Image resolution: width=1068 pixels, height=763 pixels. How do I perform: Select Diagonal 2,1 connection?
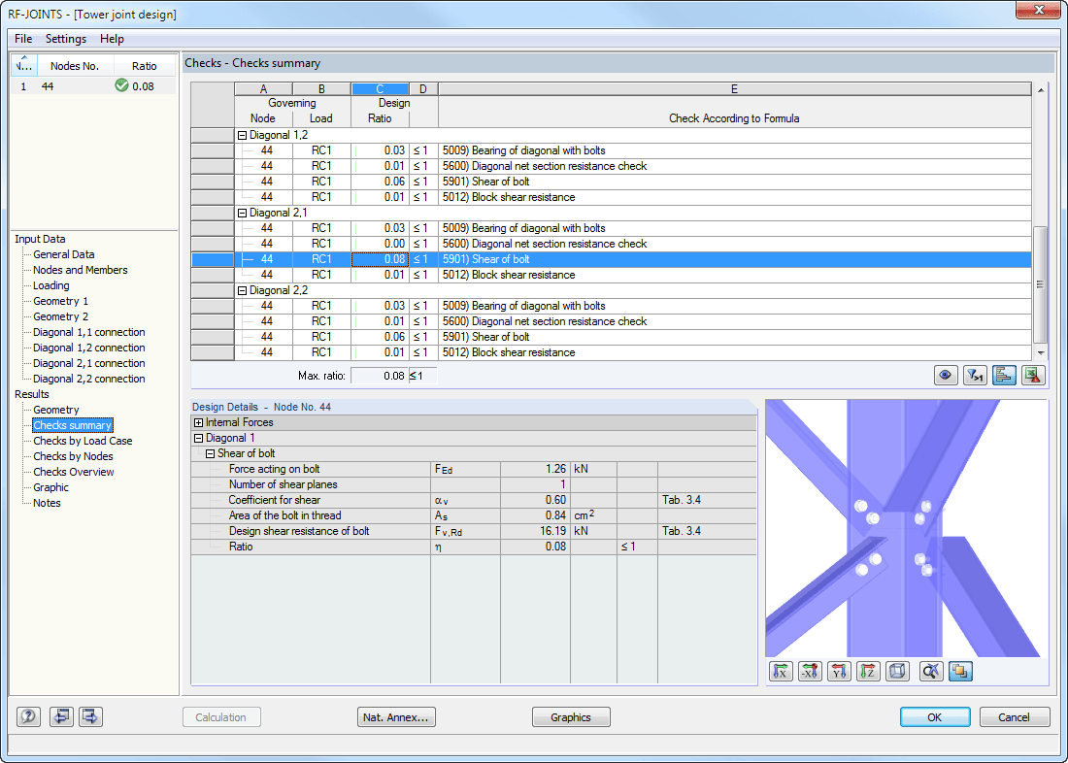89,364
